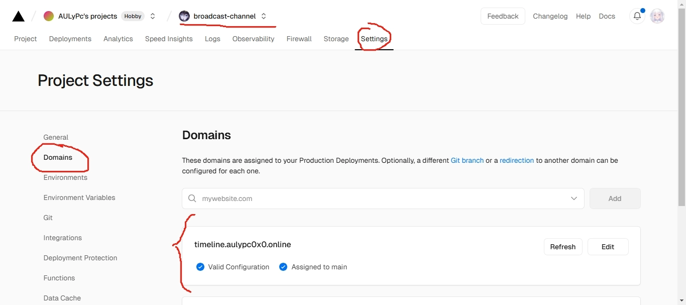Viewport: 686px width, 305px height.
Task: Open the Help link
Action: coord(583,16)
